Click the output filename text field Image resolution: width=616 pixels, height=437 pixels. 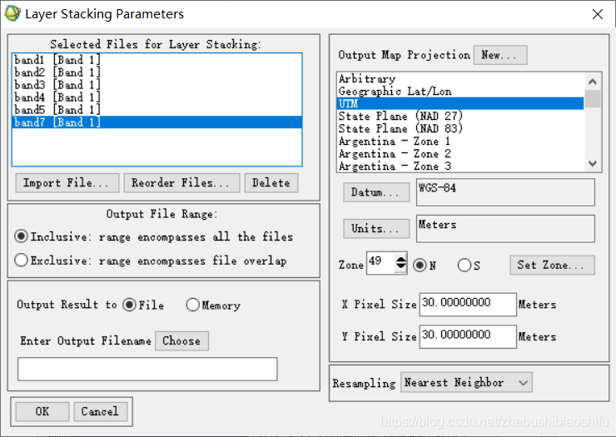[147, 369]
